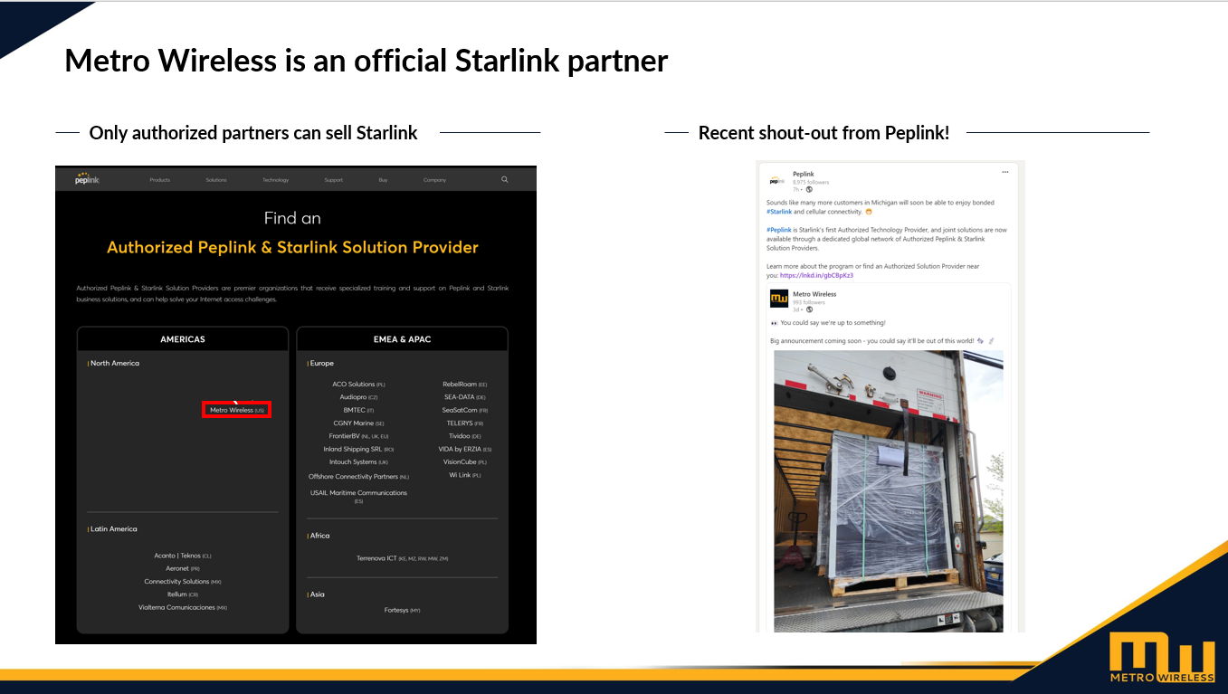Screen dimensions: 1228x694
Task: Click the SEA-DATA provider link
Action: pos(465,397)
